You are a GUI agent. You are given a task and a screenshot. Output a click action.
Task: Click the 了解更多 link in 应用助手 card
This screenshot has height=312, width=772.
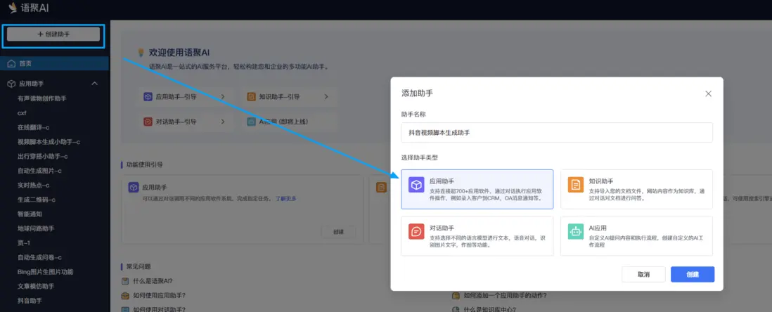(285, 199)
